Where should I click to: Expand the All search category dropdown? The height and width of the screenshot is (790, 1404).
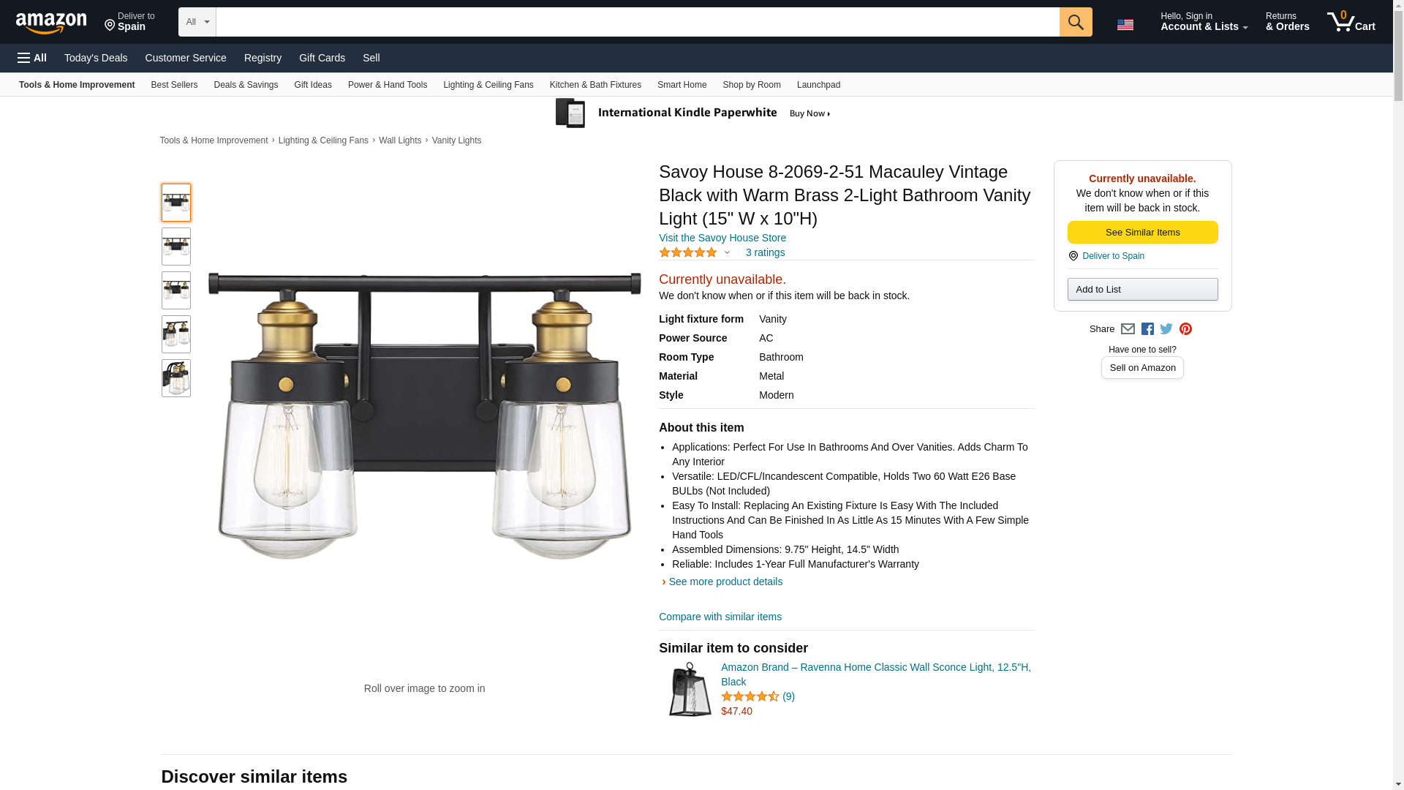(197, 22)
